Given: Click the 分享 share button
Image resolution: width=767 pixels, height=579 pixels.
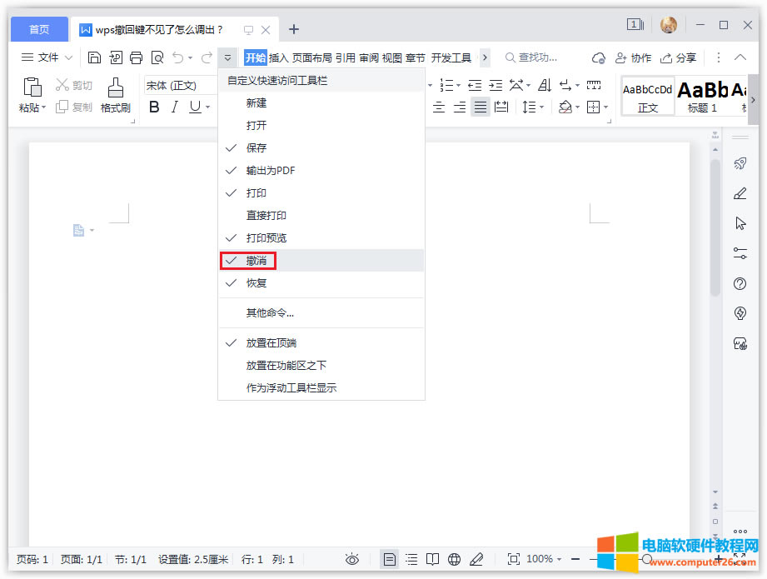Looking at the screenshot, I should point(679,57).
